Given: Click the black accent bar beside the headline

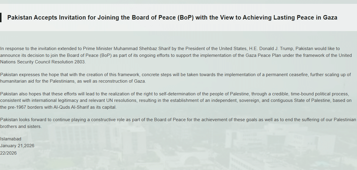Looking at the screenshot, I should click(1, 17).
